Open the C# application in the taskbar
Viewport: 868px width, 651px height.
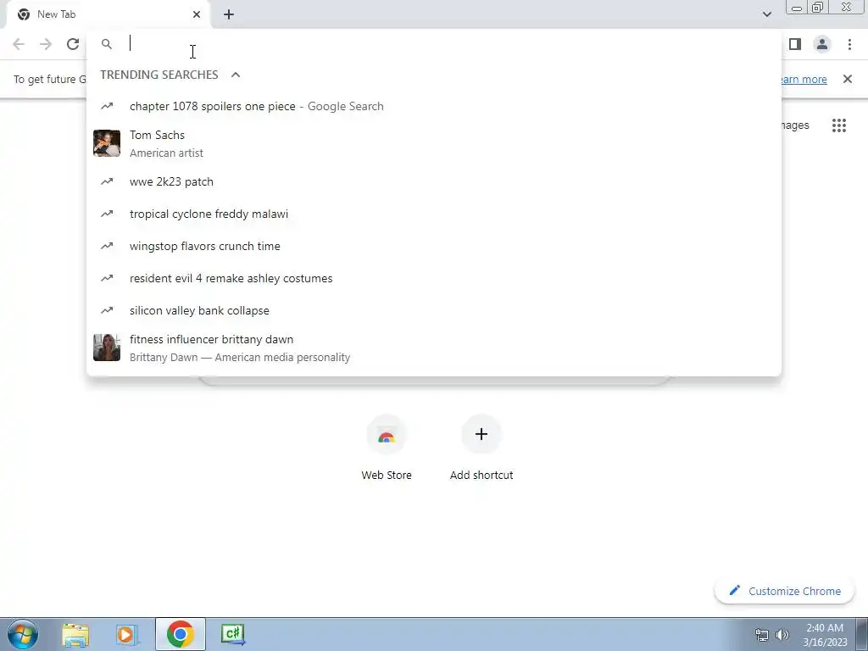click(232, 634)
